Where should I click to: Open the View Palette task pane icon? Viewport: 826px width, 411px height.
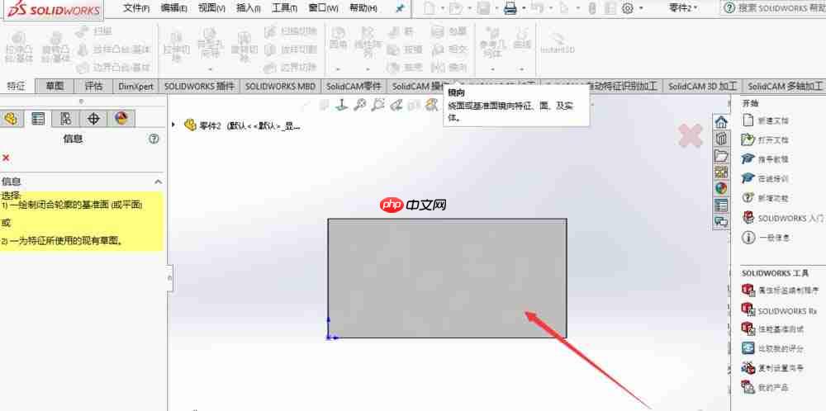(720, 172)
